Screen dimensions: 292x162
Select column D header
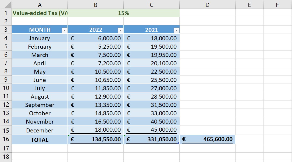pos(208,5)
